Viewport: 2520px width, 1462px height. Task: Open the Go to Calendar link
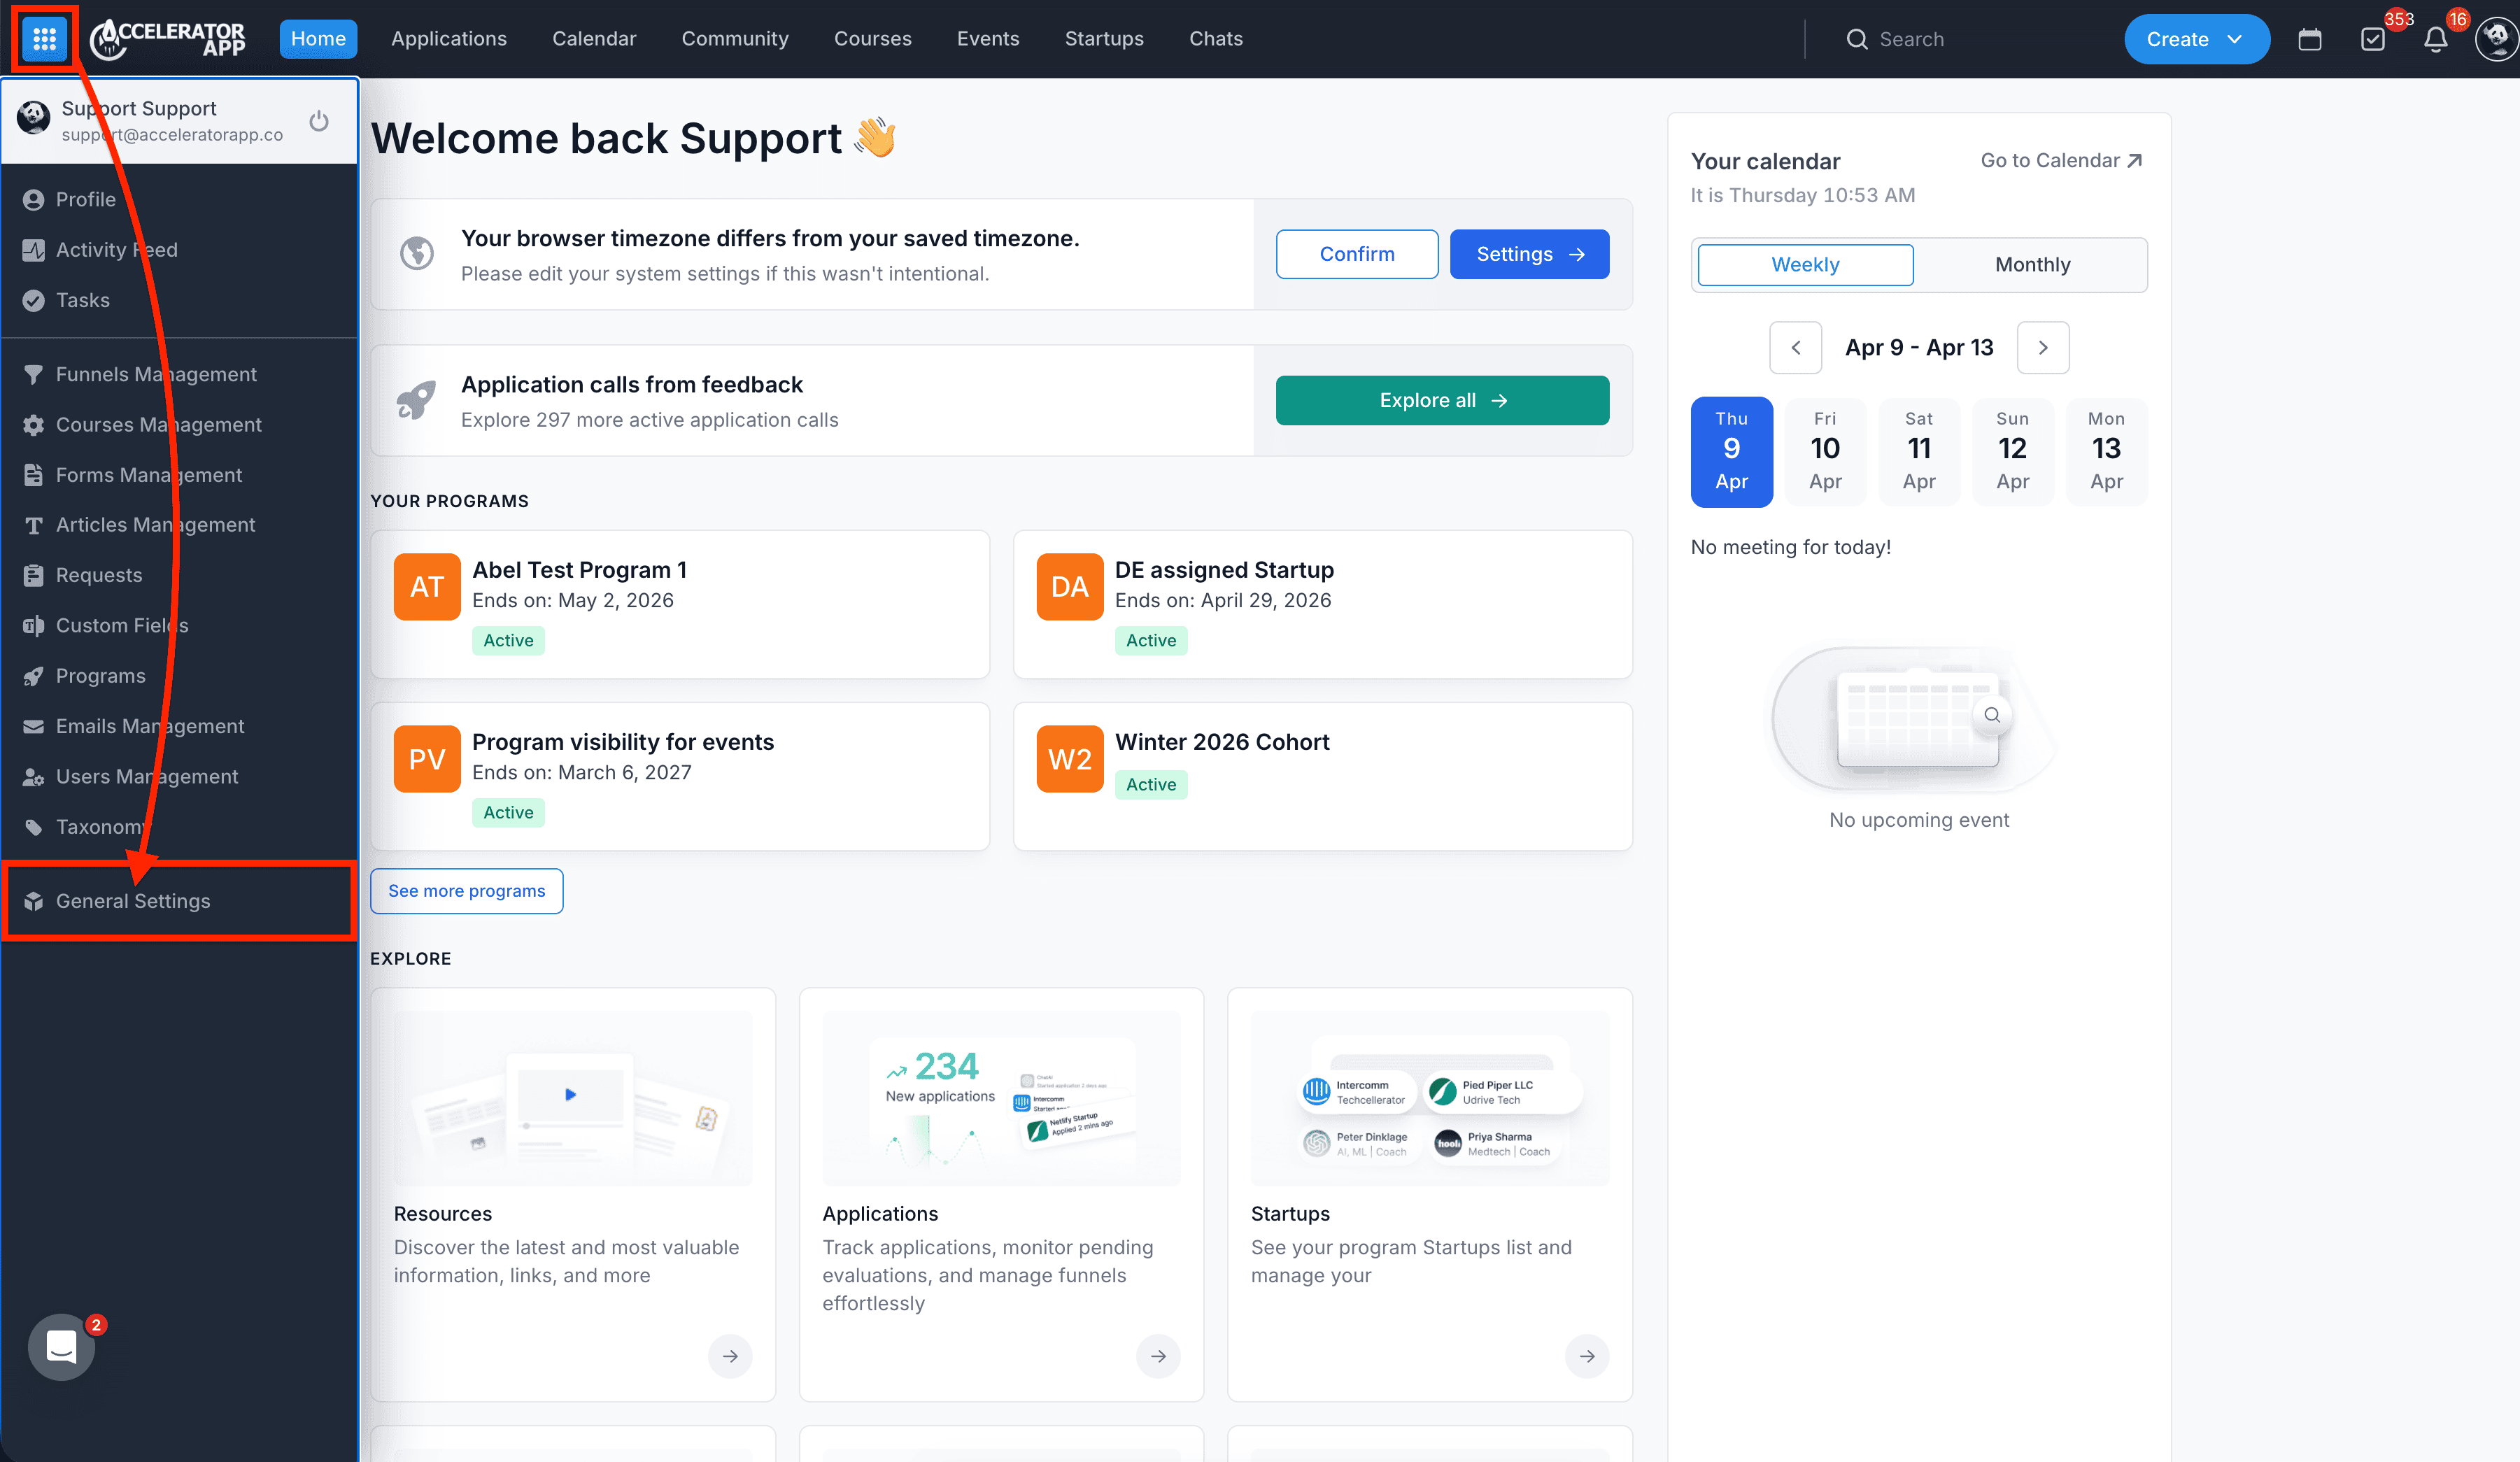point(2061,161)
